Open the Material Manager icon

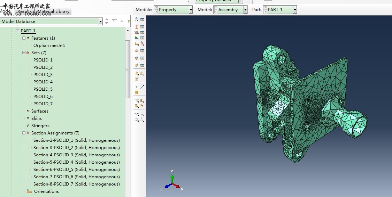pos(142,19)
